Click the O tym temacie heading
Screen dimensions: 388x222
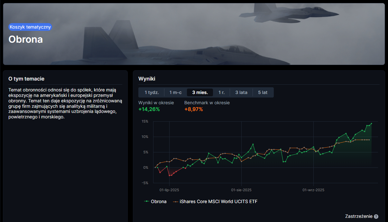tap(26, 79)
